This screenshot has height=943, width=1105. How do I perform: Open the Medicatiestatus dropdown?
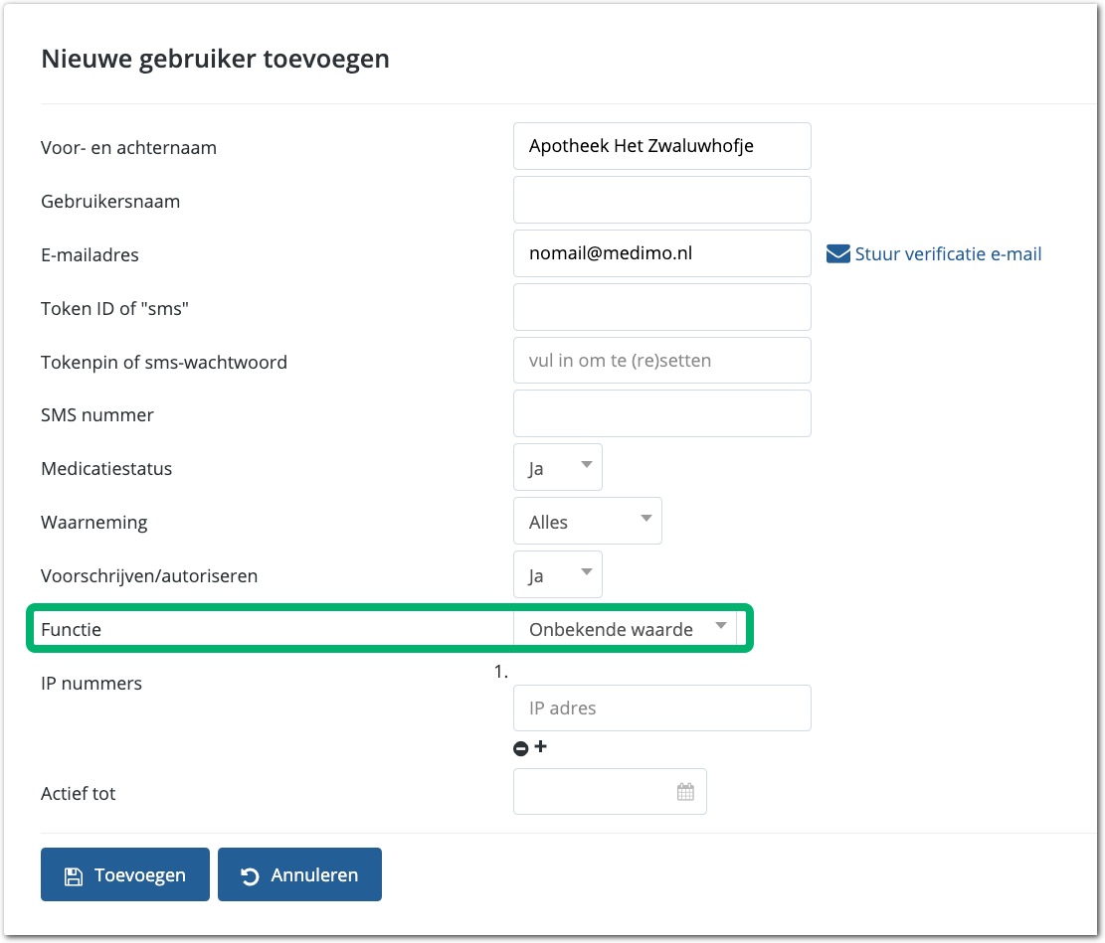click(557, 468)
